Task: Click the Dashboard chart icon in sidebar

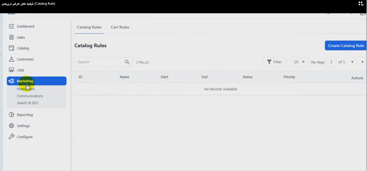Action: 11,26
